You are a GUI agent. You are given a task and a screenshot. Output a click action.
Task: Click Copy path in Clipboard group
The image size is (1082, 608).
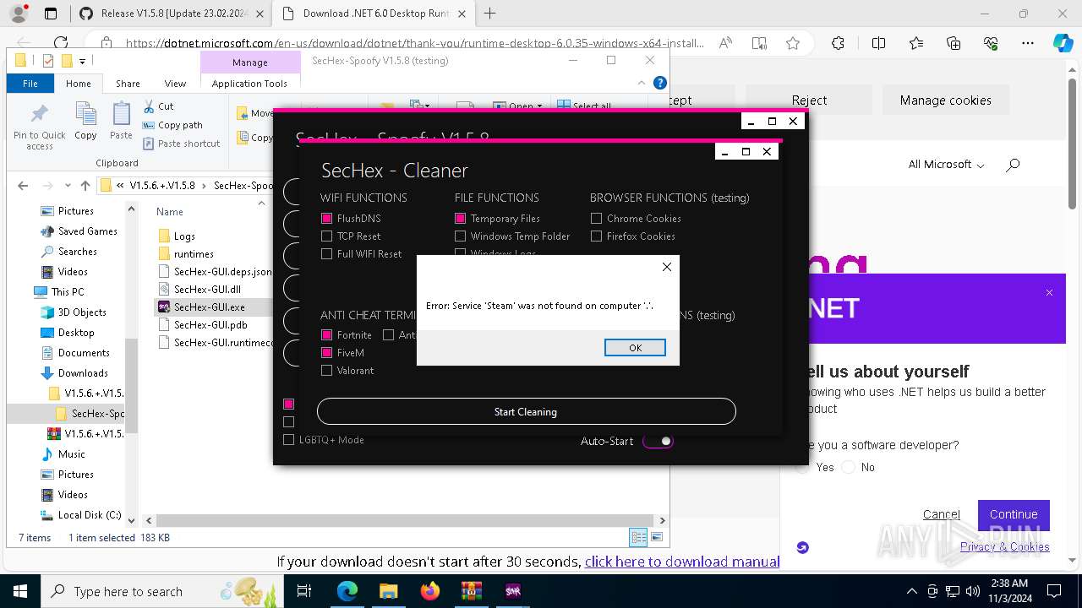(172, 125)
